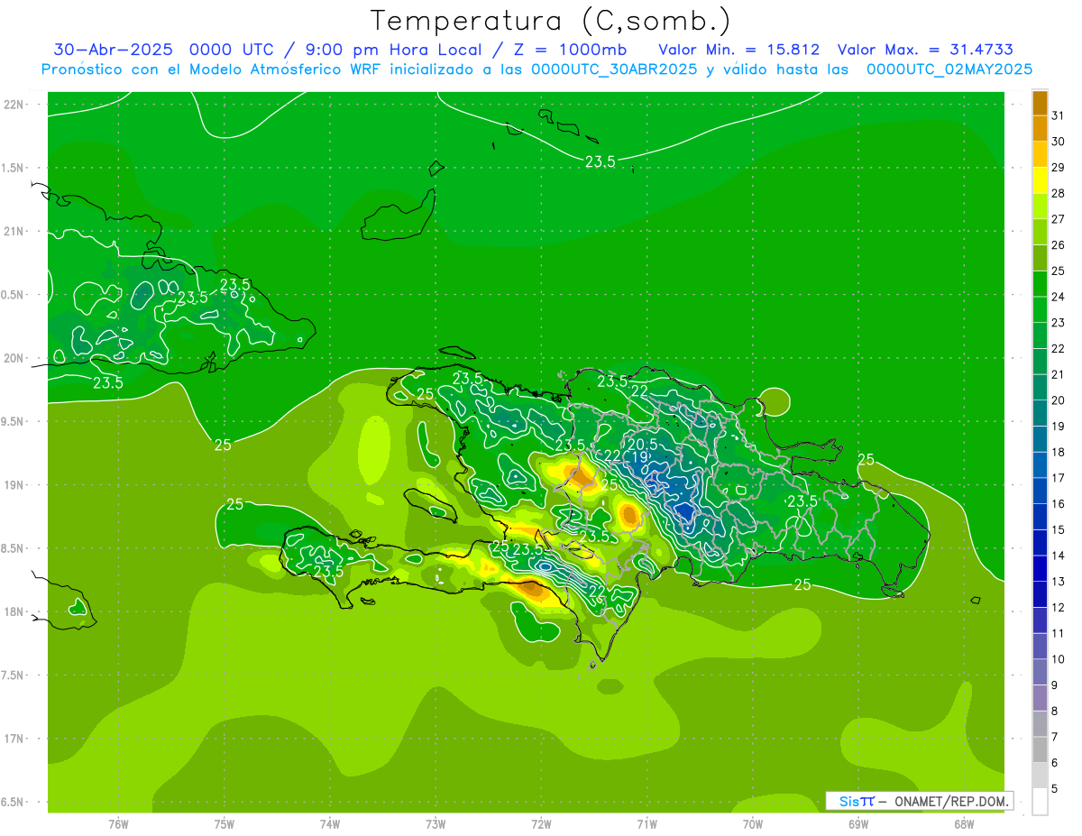Click the 19N latitude axis label
This screenshot has height=836, width=1082.
point(14,485)
